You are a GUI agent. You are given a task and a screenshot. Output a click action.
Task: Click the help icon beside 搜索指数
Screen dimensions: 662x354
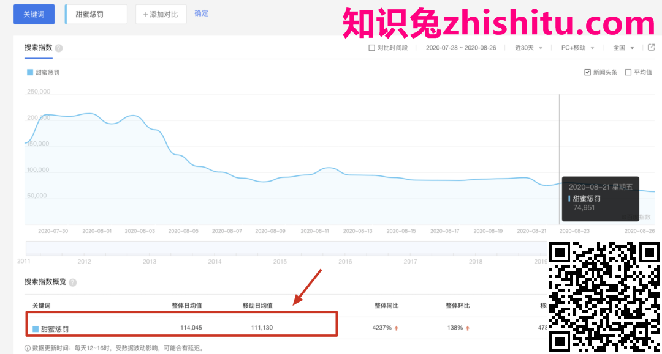pyautogui.click(x=59, y=48)
